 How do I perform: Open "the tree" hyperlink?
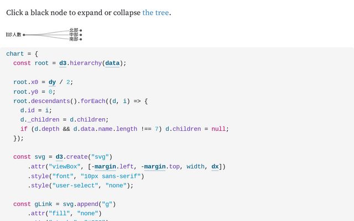pos(155,12)
